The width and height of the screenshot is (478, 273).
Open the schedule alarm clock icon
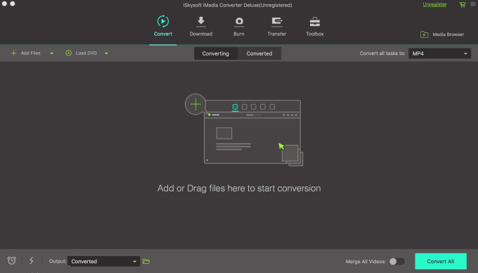pos(11,260)
